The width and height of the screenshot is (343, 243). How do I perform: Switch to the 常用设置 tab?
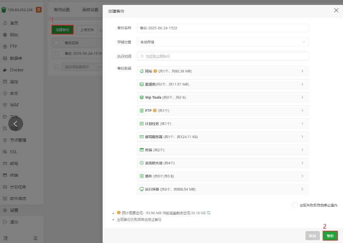pyautogui.click(x=62, y=10)
